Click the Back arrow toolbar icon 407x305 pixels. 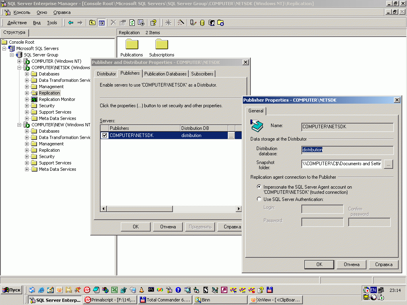coord(71,23)
